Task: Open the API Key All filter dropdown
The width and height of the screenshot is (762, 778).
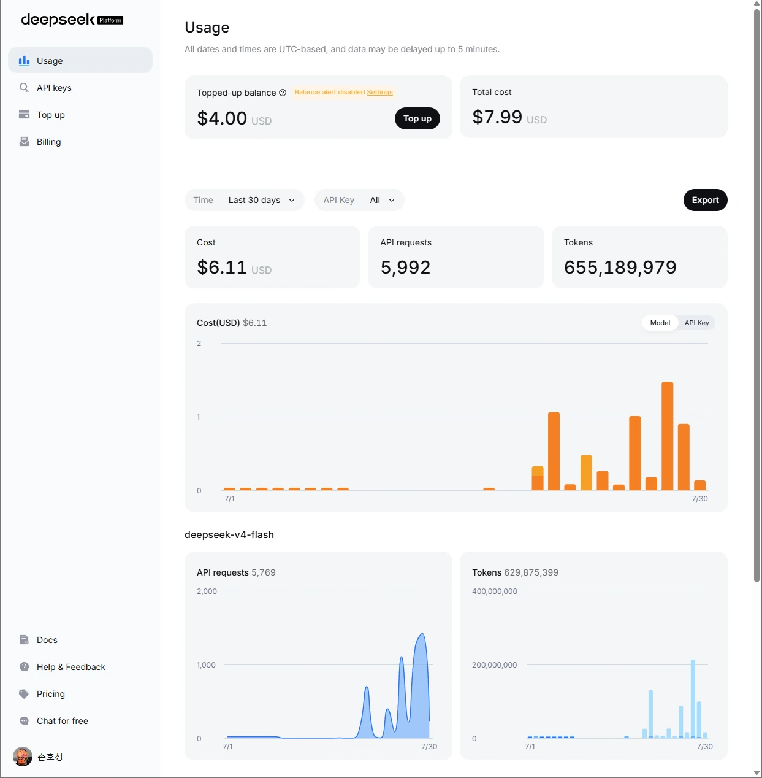Action: click(x=359, y=200)
